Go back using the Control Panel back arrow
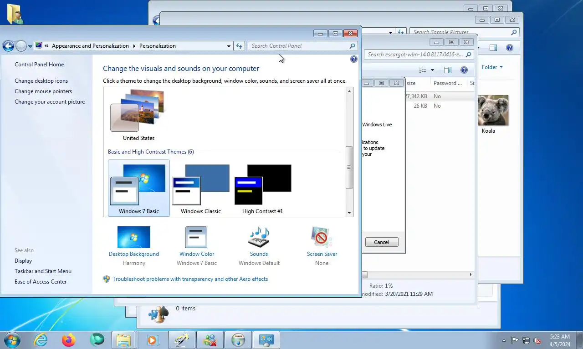The image size is (583, 349). pyautogui.click(x=8, y=46)
